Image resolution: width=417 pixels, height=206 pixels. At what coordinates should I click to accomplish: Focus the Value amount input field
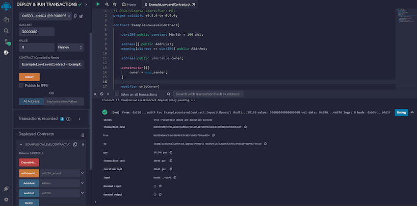(37, 47)
